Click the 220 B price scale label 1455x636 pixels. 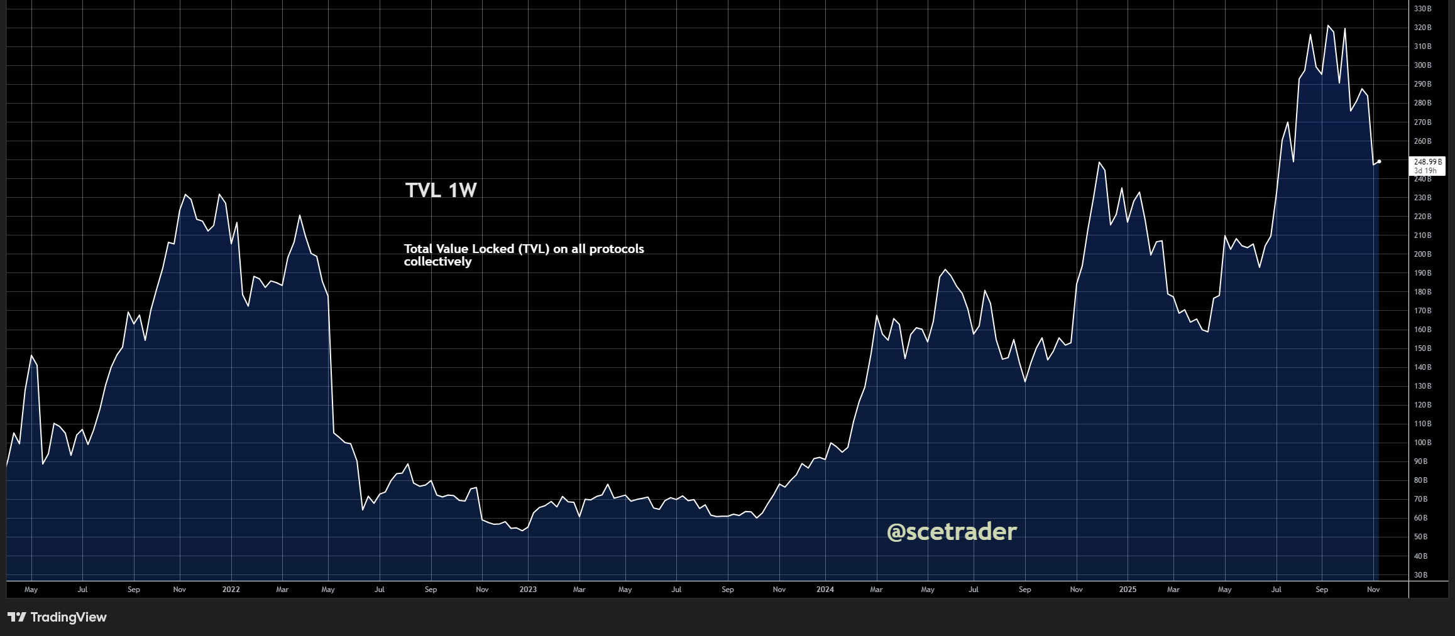1422,217
